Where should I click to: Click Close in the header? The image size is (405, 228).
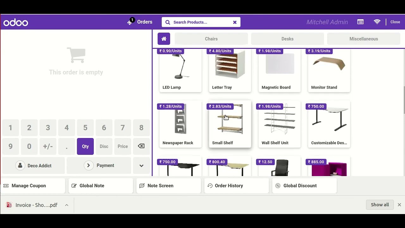pyautogui.click(x=395, y=22)
